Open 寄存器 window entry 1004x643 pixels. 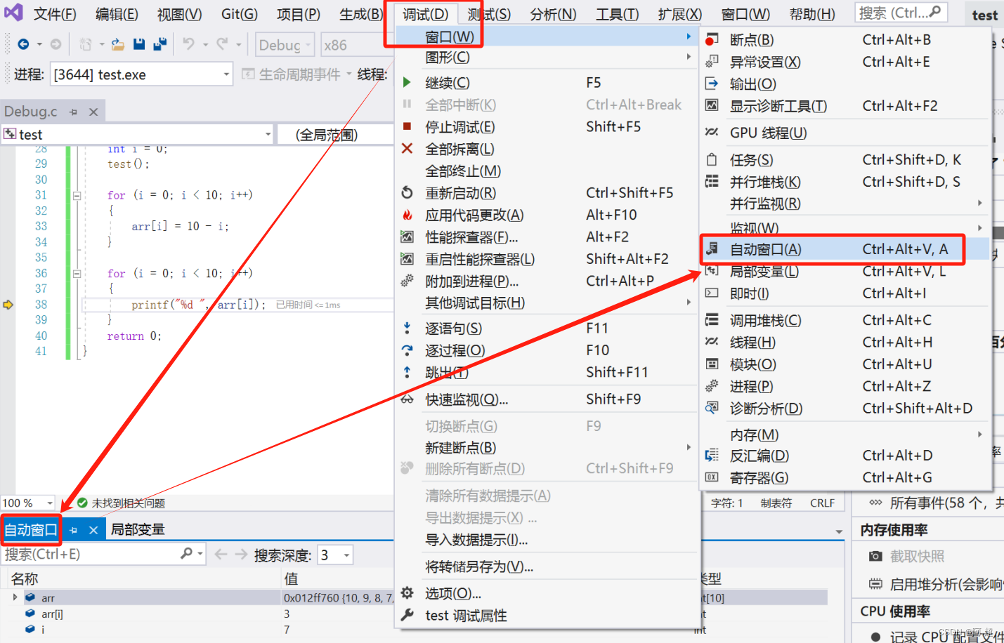(846, 478)
